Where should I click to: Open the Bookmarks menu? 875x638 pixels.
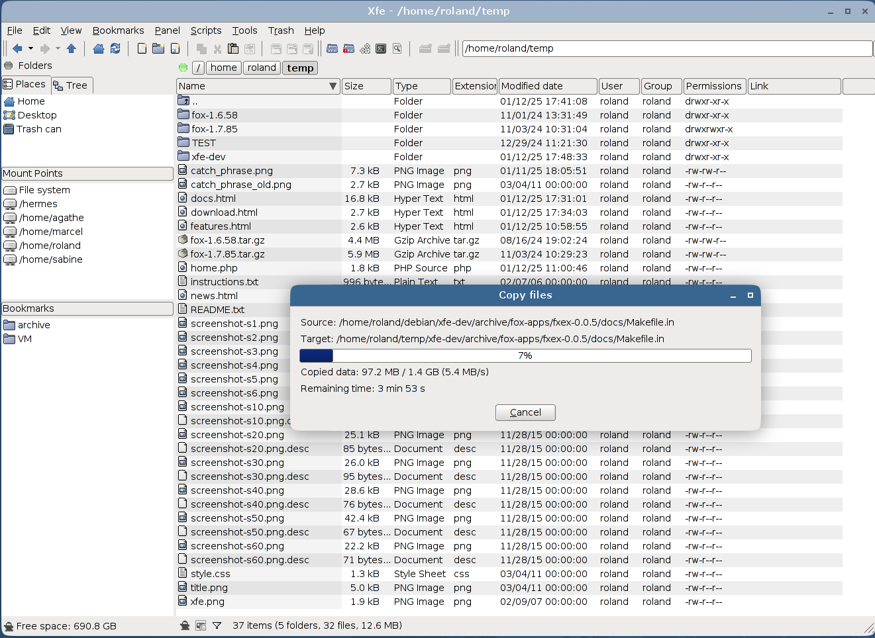point(118,30)
